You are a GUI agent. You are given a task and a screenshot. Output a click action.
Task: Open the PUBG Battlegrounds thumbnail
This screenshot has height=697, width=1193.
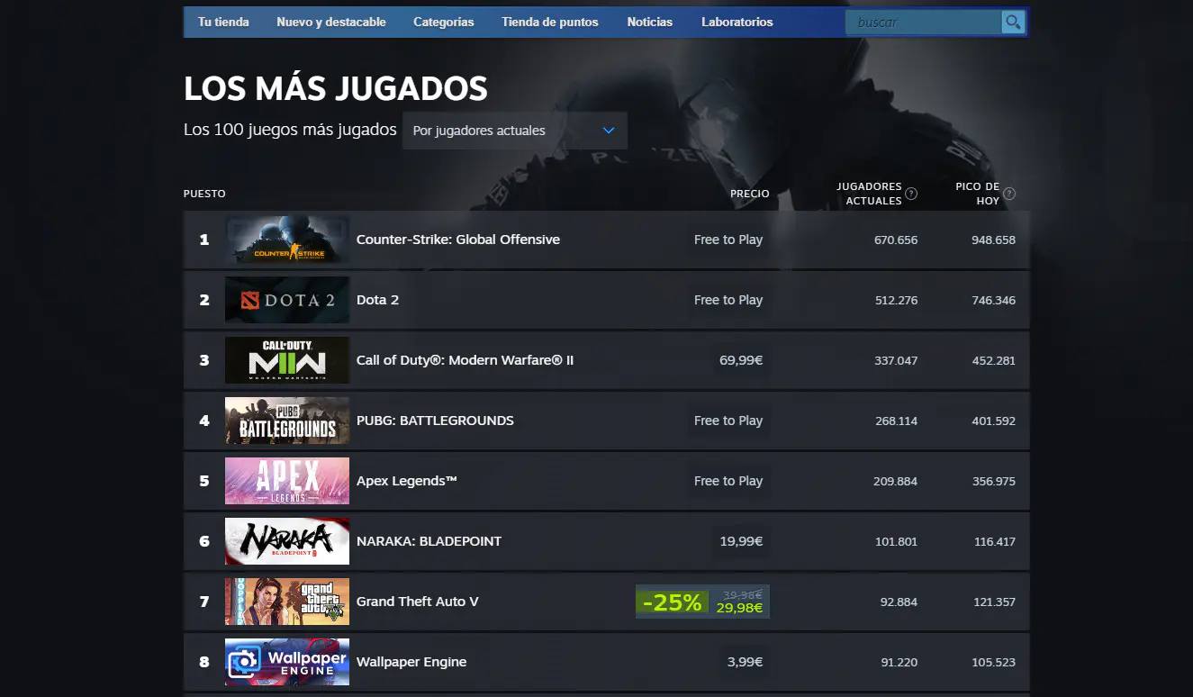[x=287, y=421]
